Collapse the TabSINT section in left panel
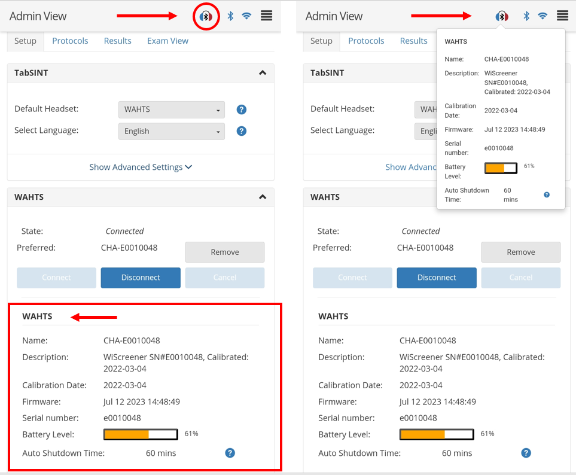The image size is (576, 475). pos(262,73)
